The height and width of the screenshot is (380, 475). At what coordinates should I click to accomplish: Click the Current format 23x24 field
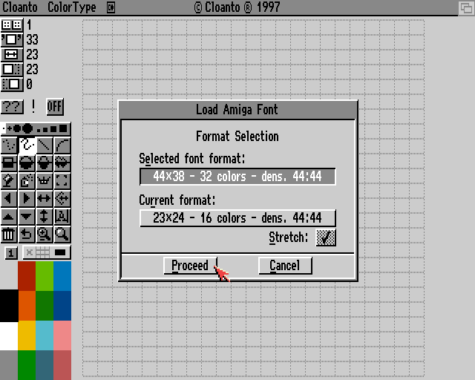(237, 218)
